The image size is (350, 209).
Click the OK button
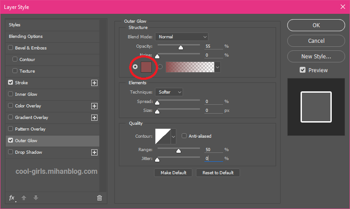(316, 25)
